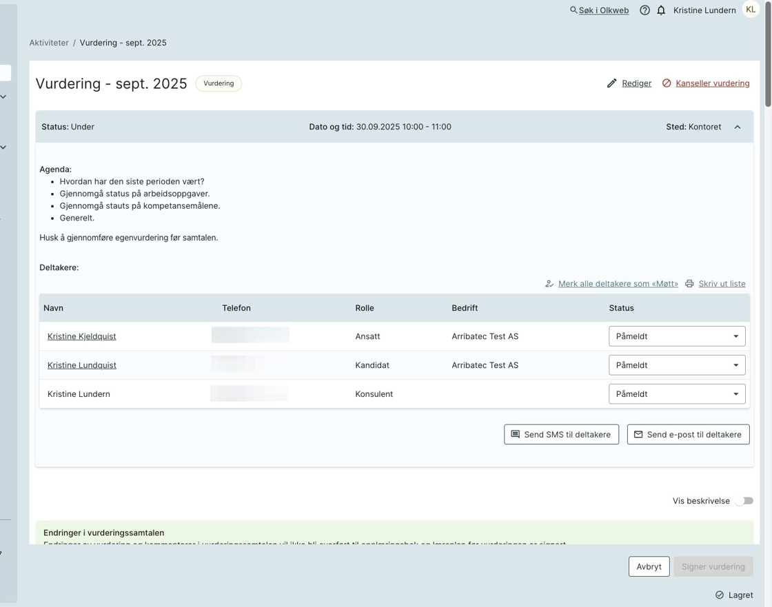Click the Søk i Olkweb search link
This screenshot has height=607, width=772.
tap(603, 10)
